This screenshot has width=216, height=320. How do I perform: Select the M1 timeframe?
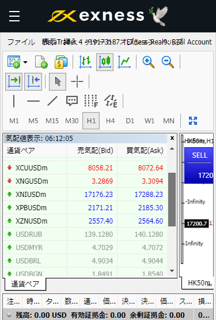[x=14, y=121]
